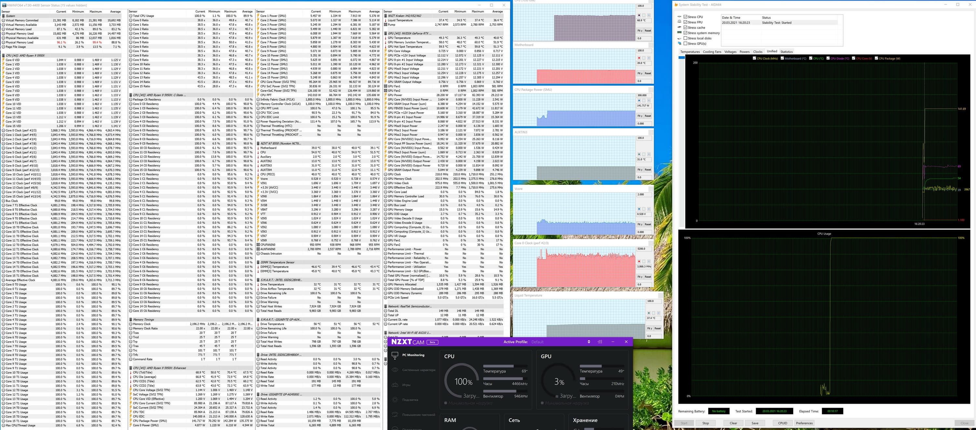
Task: Click the NZXT CAM Beta badge
Action: (433, 342)
